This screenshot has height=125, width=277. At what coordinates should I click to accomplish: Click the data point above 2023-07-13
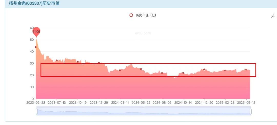pos(57,60)
